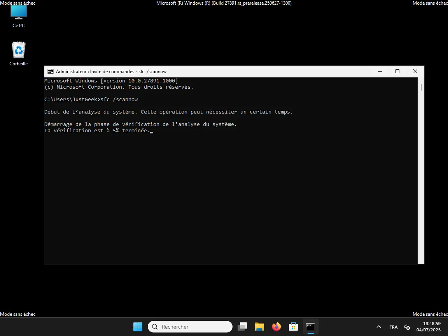Image resolution: width=448 pixels, height=336 pixels.
Task: Open the clock showing 13:48:59
Action: (x=432, y=324)
